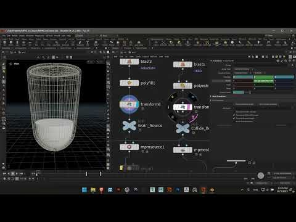Select the Tube shelf tool
296x222 pixels.
(17, 43)
